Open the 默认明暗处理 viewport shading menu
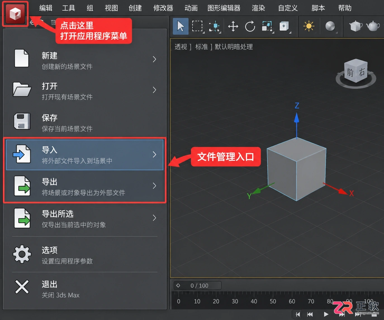Viewport: 384px width, 320px height. [234, 47]
